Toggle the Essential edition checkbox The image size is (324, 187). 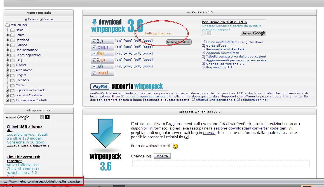[x=94, y=47]
